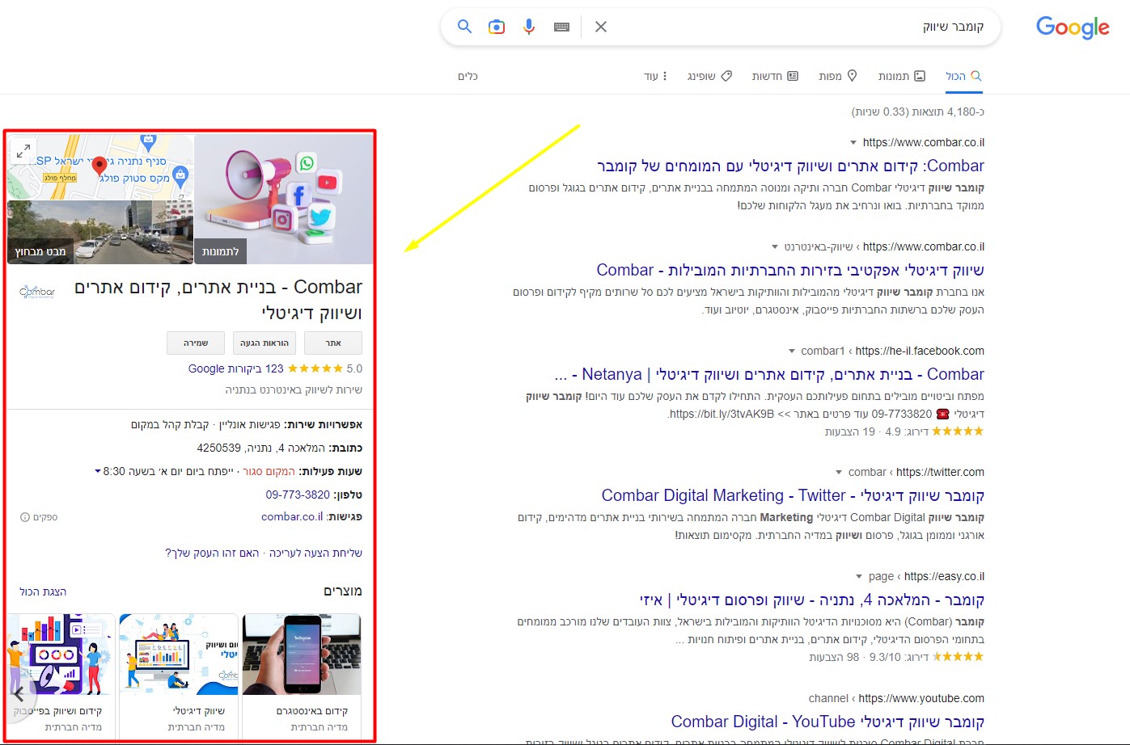Viewport: 1130px width, 745px height.
Task: Switch to the images tab (תמונות)
Action: [902, 76]
